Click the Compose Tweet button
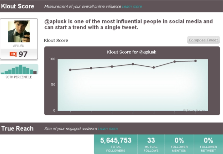Screen dimensions: 223x154 (203, 40)
